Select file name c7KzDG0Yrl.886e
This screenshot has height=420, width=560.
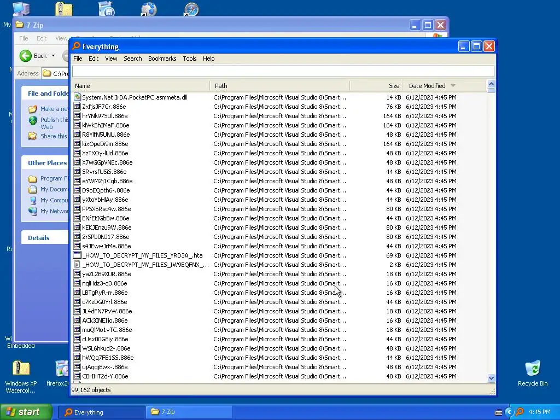click(104, 302)
